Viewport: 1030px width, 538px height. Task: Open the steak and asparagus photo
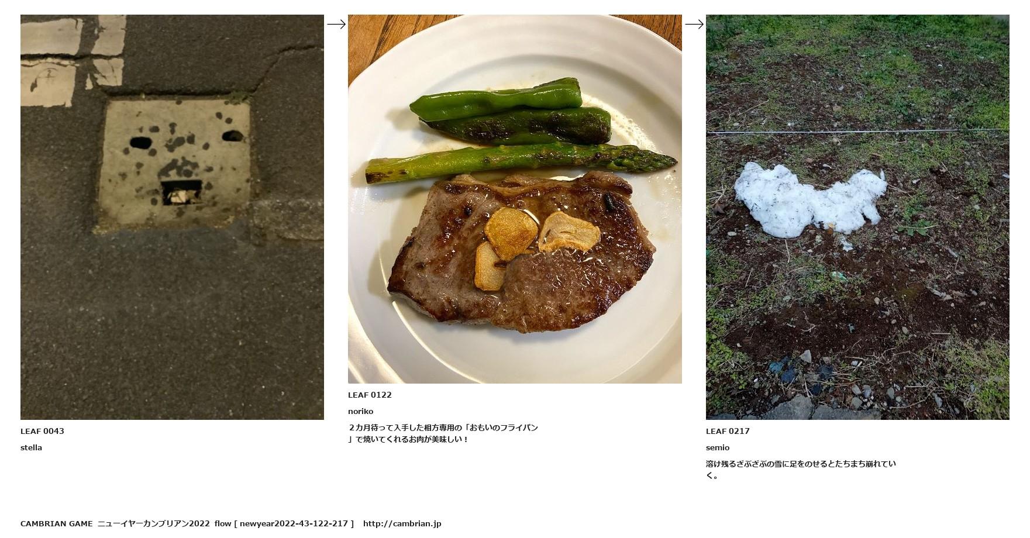515,199
